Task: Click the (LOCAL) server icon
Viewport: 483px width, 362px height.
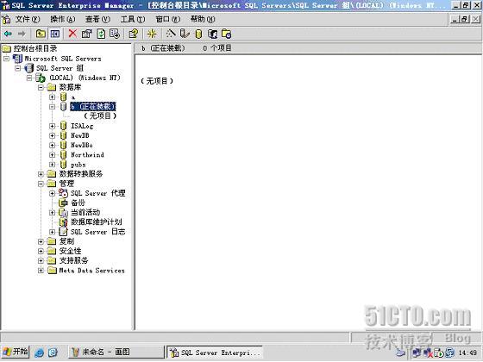Action: (41, 78)
